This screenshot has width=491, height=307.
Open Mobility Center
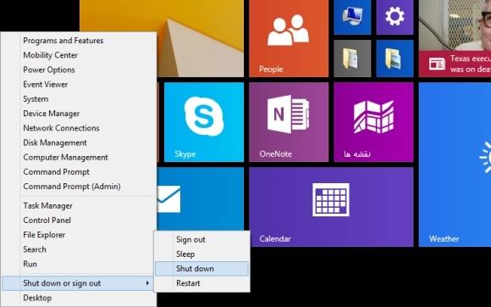click(x=51, y=55)
